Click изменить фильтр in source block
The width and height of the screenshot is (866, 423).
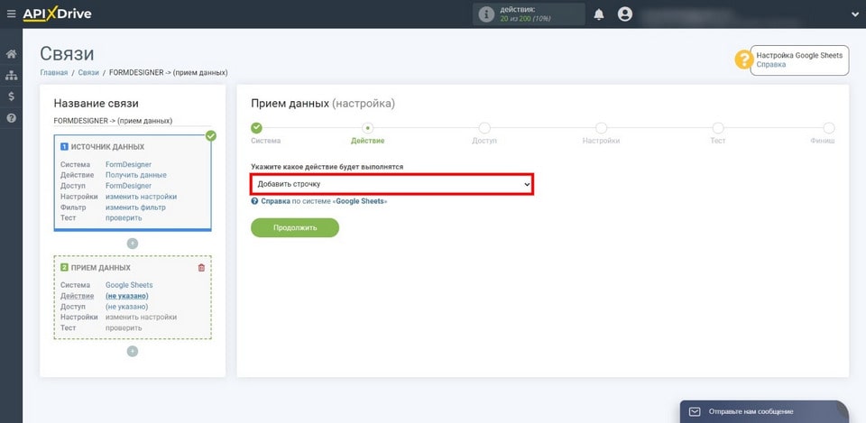click(x=135, y=207)
